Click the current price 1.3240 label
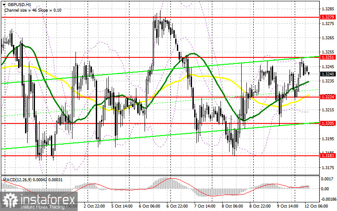The width and height of the screenshot is (337, 211). click(328, 74)
